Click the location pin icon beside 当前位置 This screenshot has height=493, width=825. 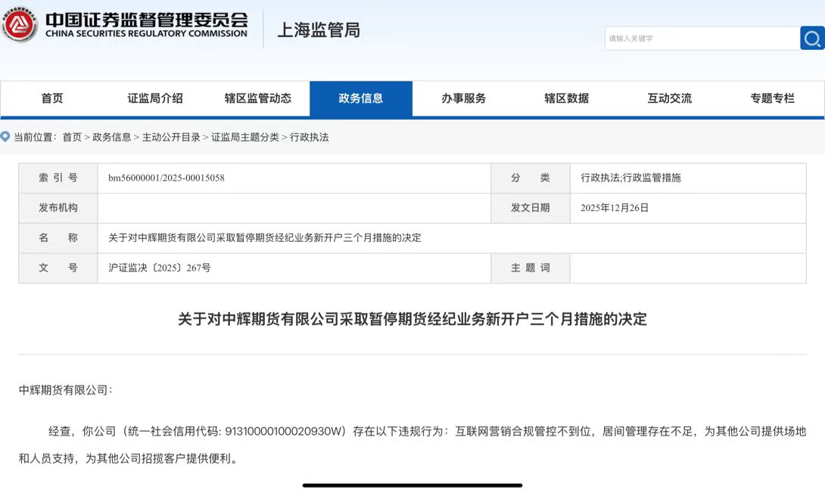(x=5, y=137)
